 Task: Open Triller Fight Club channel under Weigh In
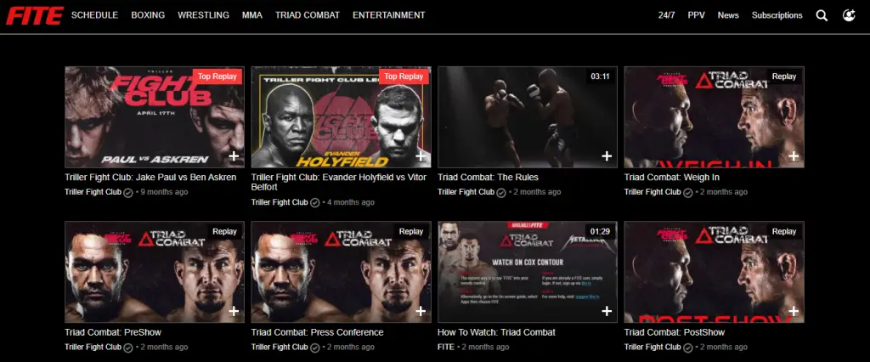(x=652, y=192)
